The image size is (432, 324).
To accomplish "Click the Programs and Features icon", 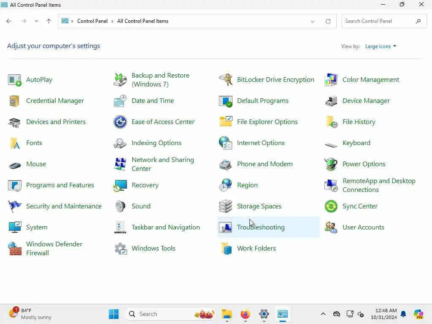I will 14,186.
